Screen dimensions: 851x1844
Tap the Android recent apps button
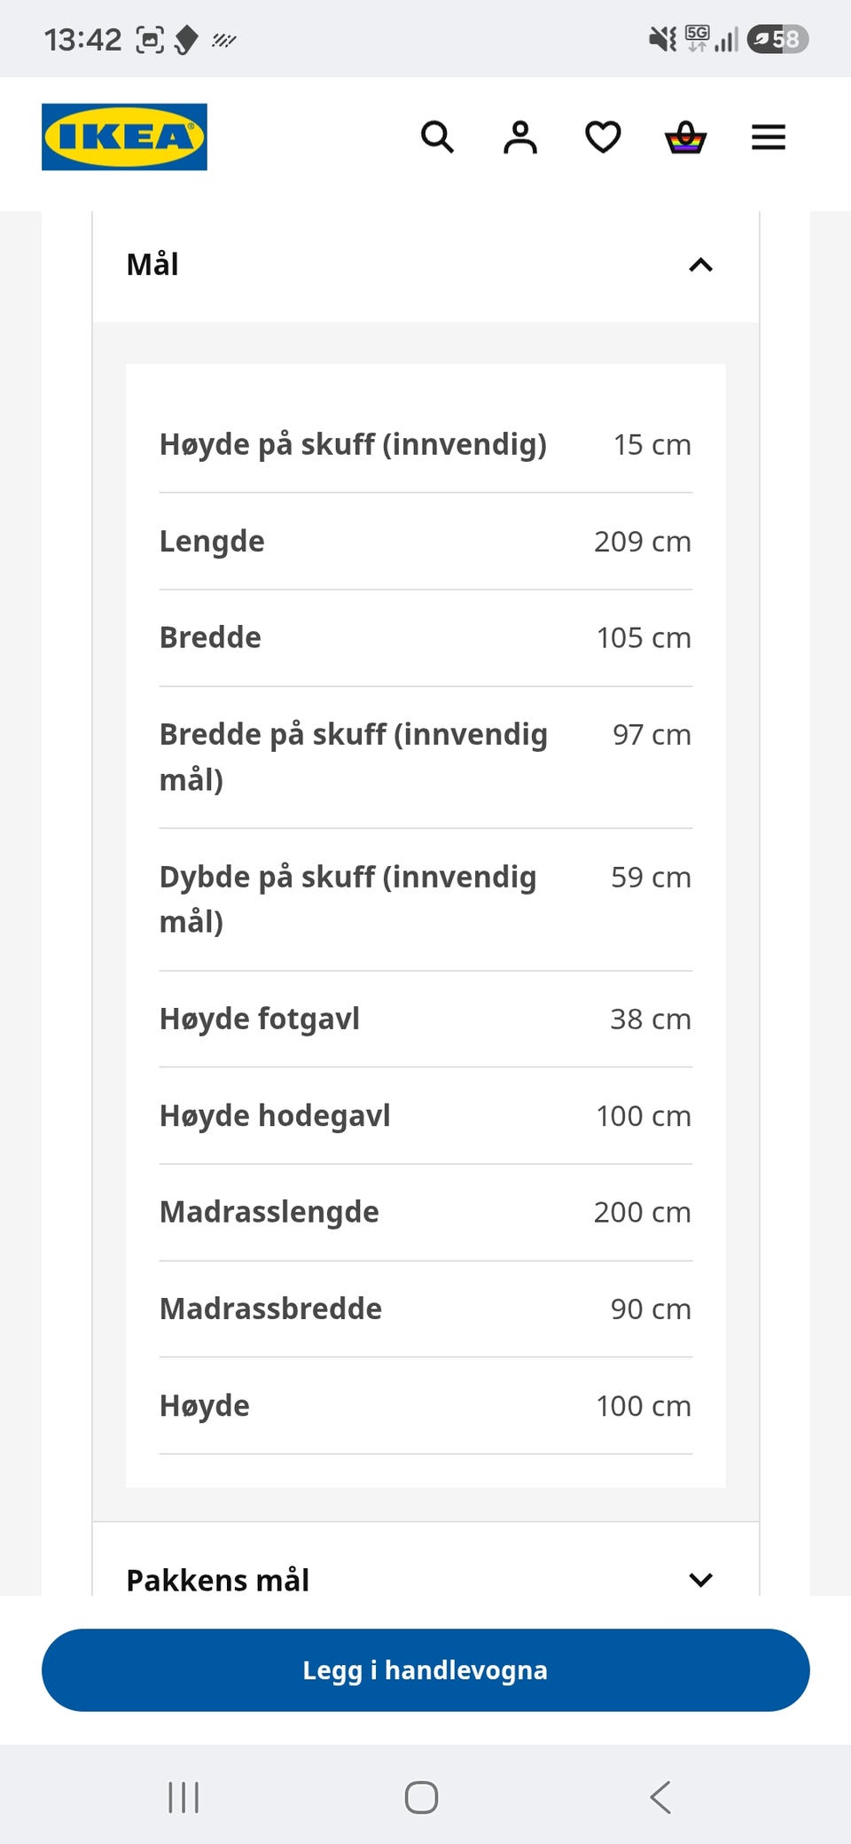183,1797
